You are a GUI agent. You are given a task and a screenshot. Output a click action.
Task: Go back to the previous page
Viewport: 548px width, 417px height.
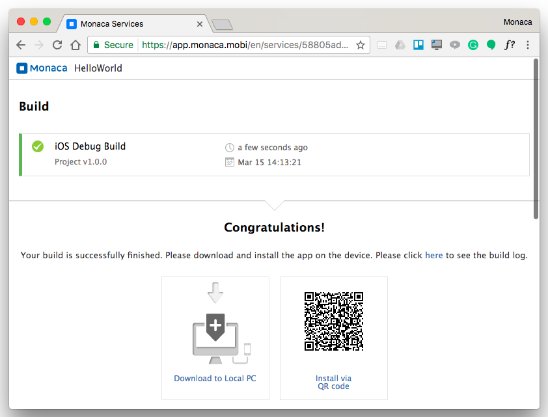pyautogui.click(x=21, y=45)
